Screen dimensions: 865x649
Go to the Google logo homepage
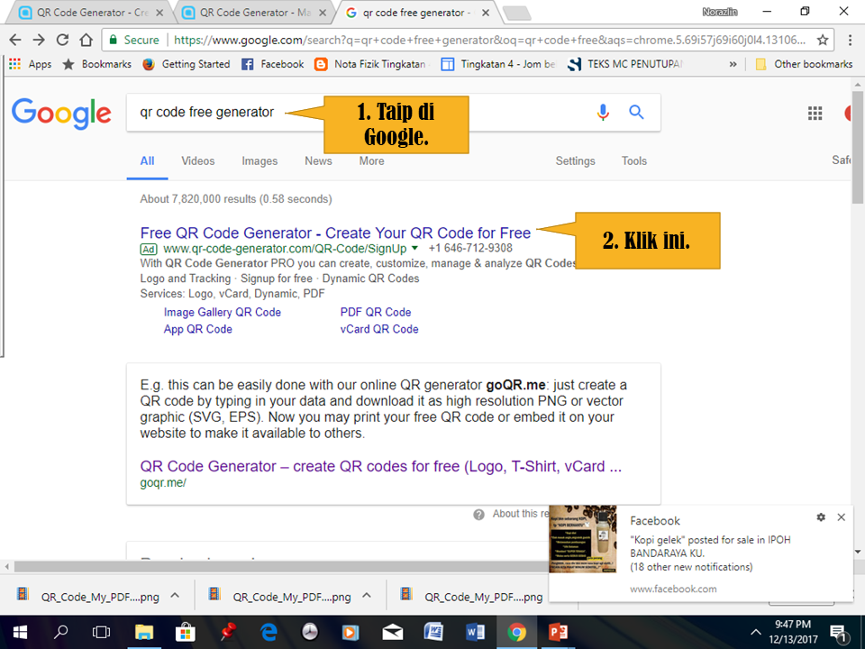(x=61, y=114)
